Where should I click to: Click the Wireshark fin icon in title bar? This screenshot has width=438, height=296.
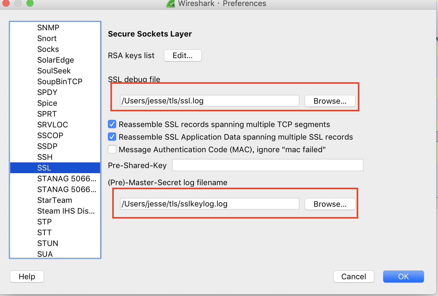pos(171,4)
